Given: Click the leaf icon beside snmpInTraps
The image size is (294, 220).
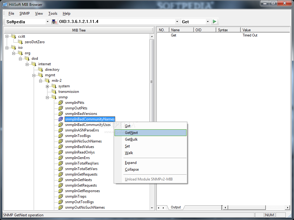Looking at the screenshot, I should click(61, 196).
